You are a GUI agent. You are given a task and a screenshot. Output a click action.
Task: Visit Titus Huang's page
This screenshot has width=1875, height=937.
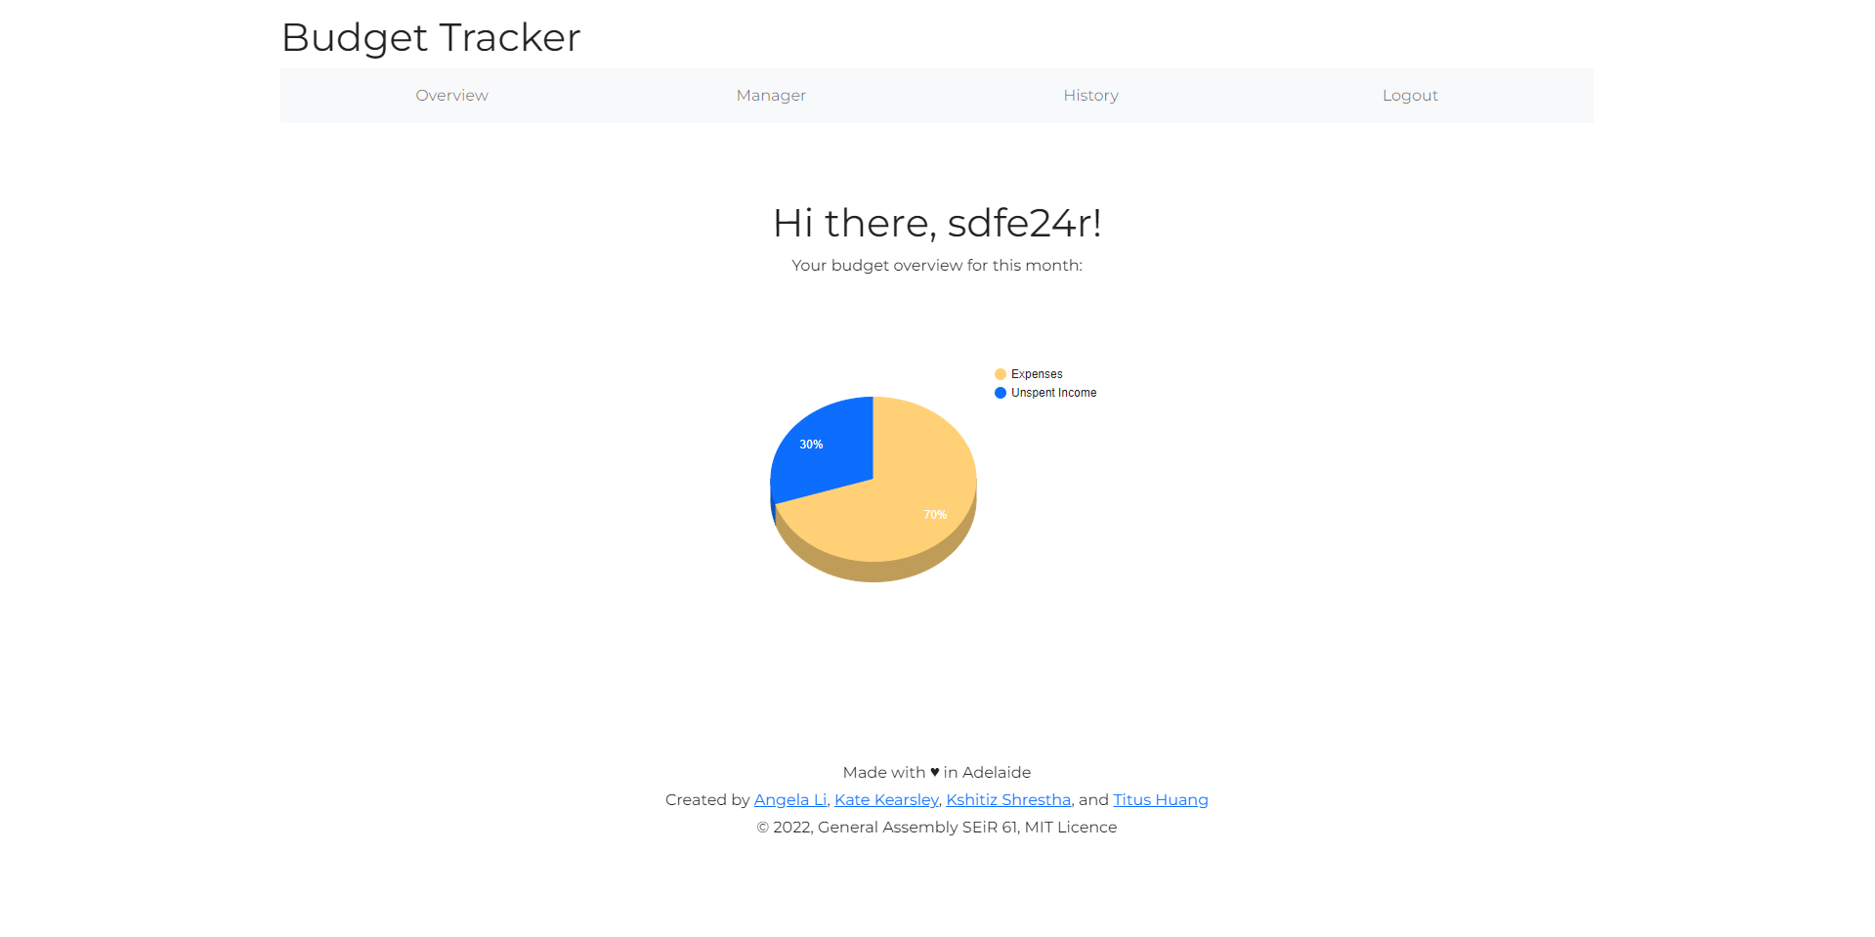click(x=1160, y=799)
